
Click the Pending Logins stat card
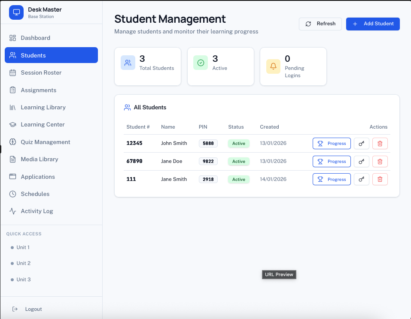click(293, 66)
